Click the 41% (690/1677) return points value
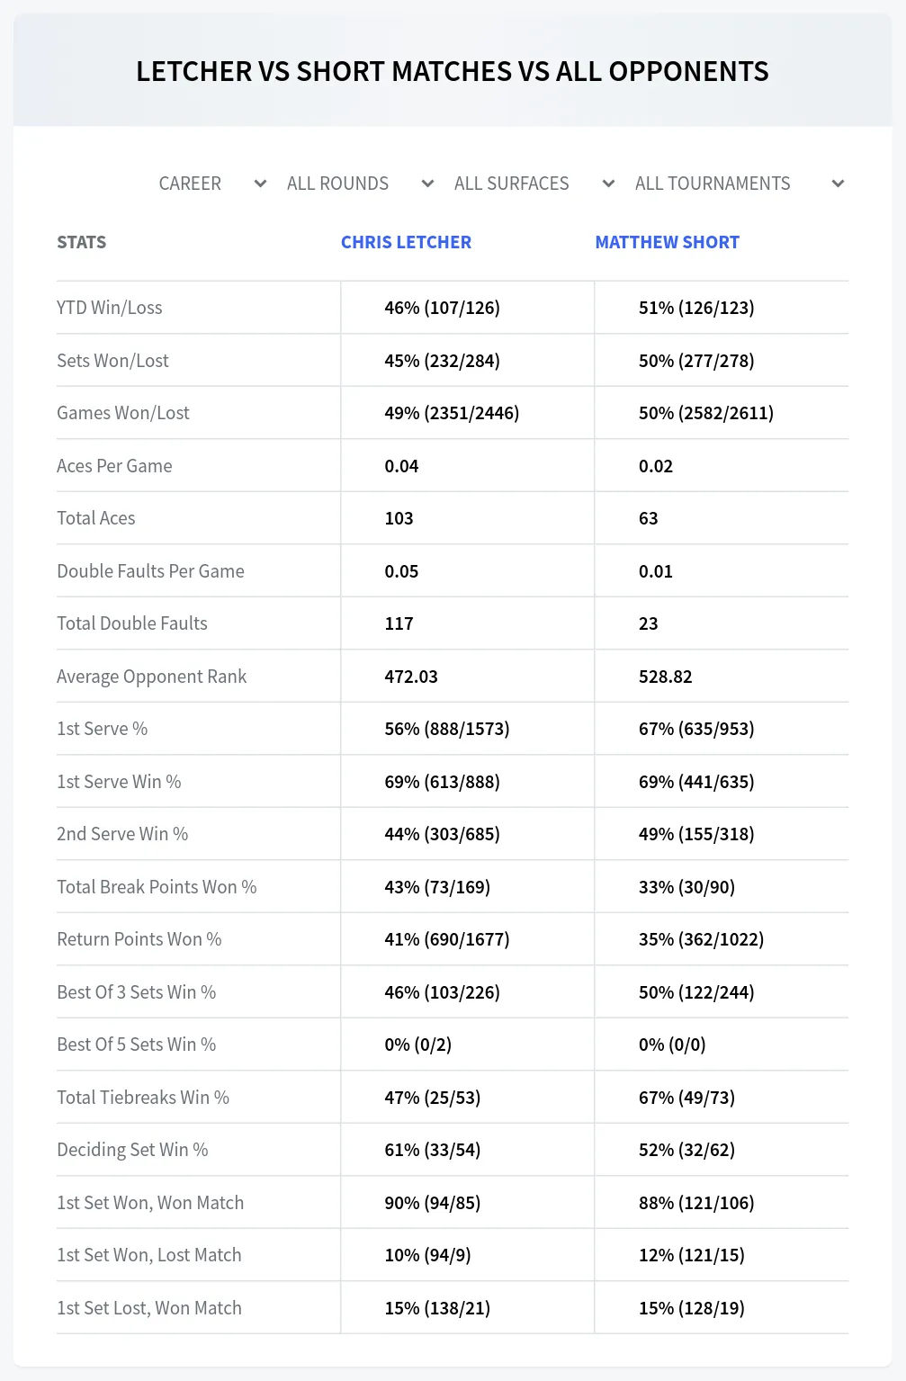The width and height of the screenshot is (906, 1381). 447,939
